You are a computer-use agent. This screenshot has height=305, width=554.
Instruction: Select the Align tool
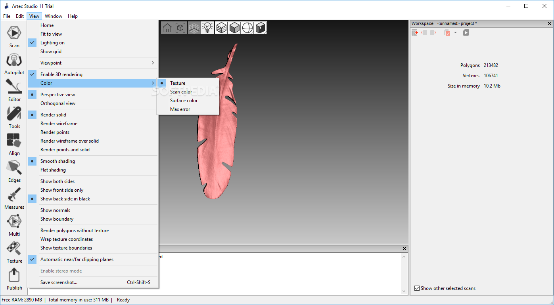tap(14, 144)
